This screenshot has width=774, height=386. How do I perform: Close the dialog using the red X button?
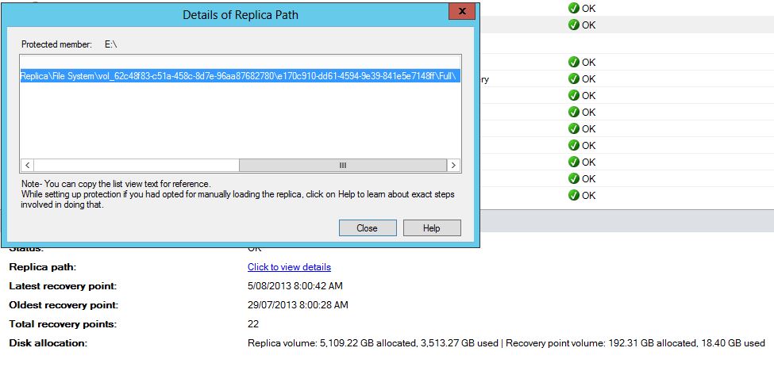pos(457,11)
